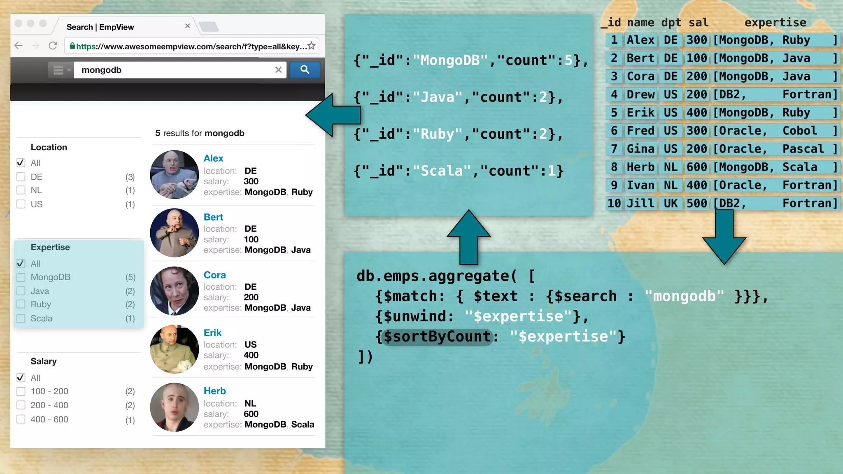Check the DE location filter
This screenshot has width=843, height=474.
(21, 177)
